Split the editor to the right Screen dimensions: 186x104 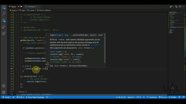[180, 6]
